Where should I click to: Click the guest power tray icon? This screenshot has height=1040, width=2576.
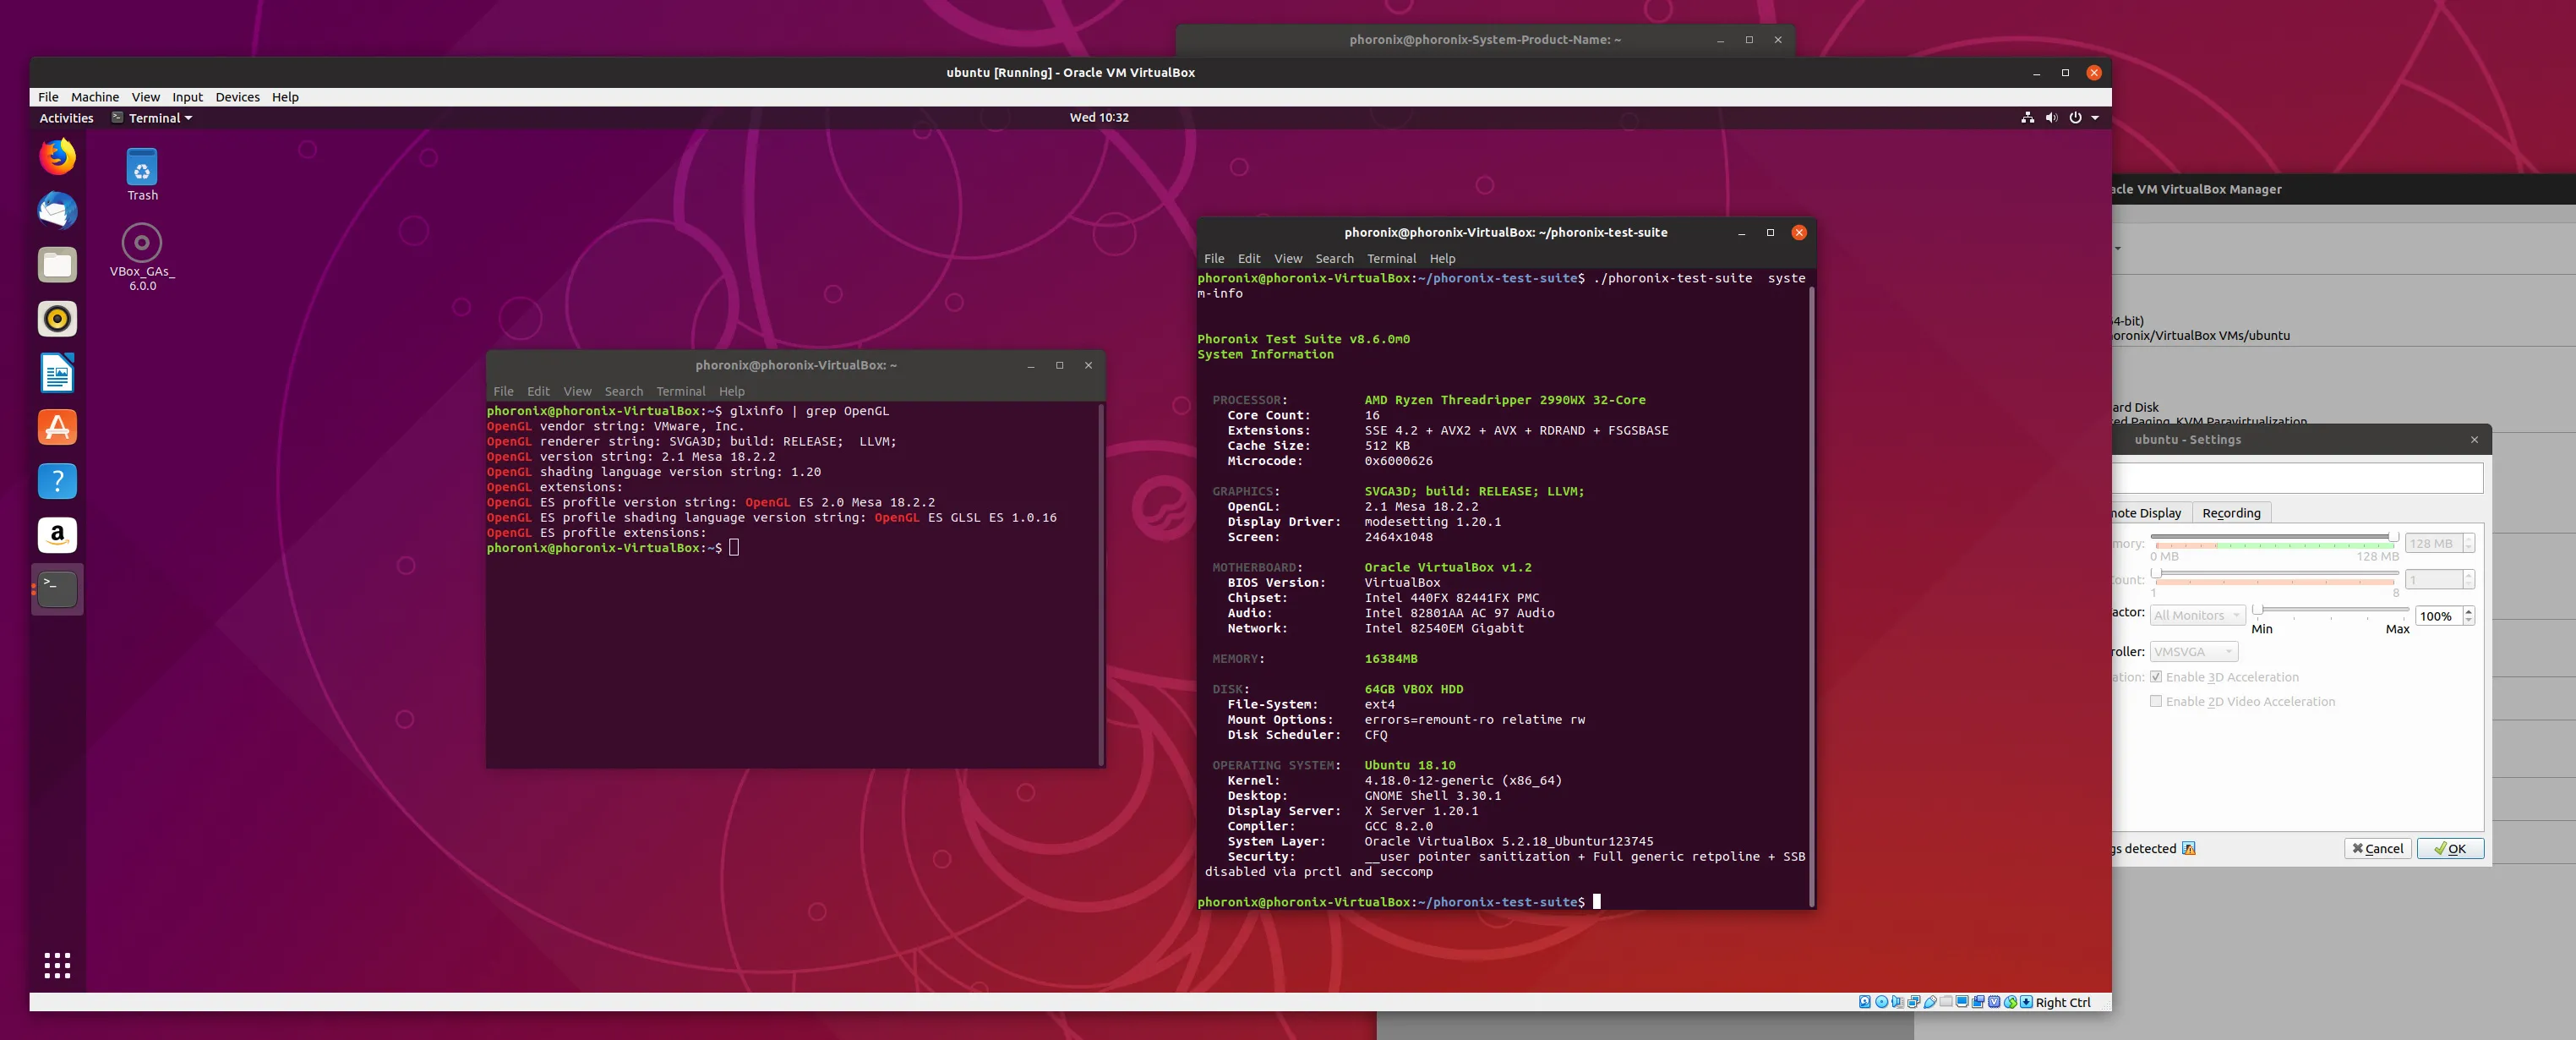click(x=2075, y=118)
